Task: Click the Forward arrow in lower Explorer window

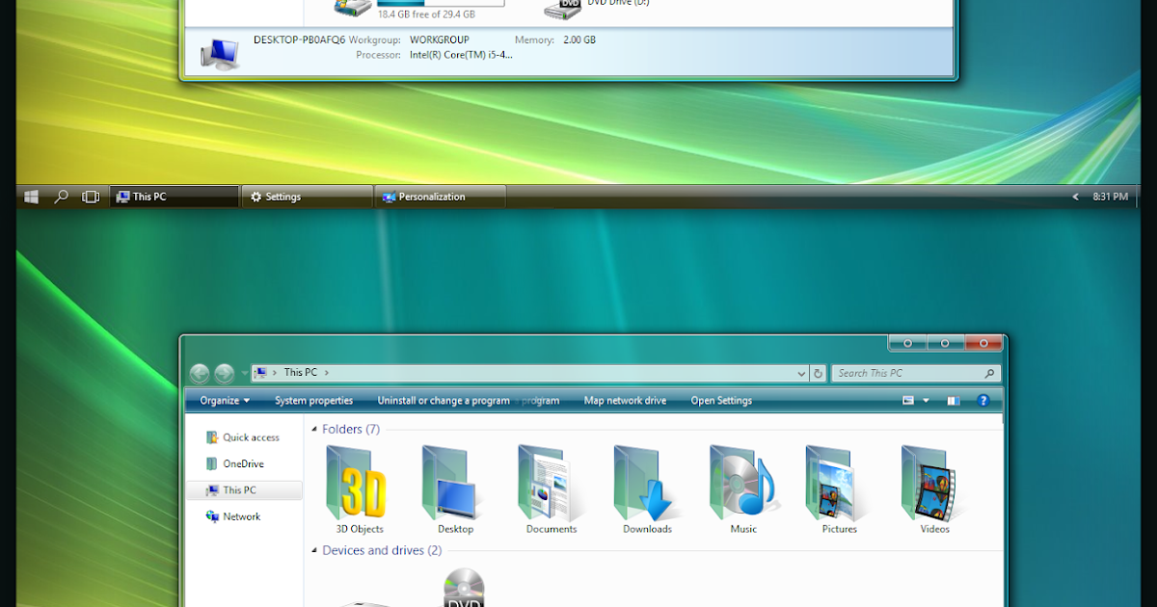Action: [x=224, y=373]
